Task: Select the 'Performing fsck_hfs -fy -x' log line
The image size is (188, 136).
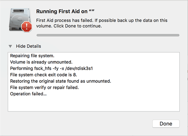Action: 51,68
